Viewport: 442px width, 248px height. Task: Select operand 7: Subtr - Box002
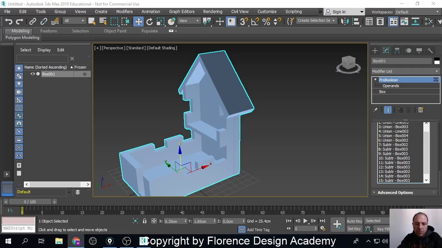pyautogui.click(x=393, y=145)
